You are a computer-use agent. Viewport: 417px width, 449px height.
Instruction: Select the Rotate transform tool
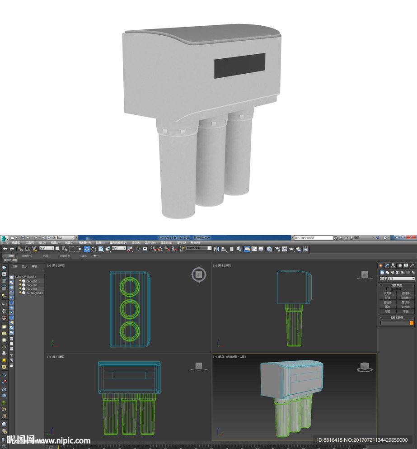pyautogui.click(x=94, y=249)
